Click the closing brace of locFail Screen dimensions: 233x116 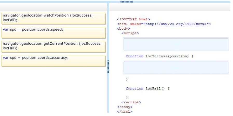point(127,98)
